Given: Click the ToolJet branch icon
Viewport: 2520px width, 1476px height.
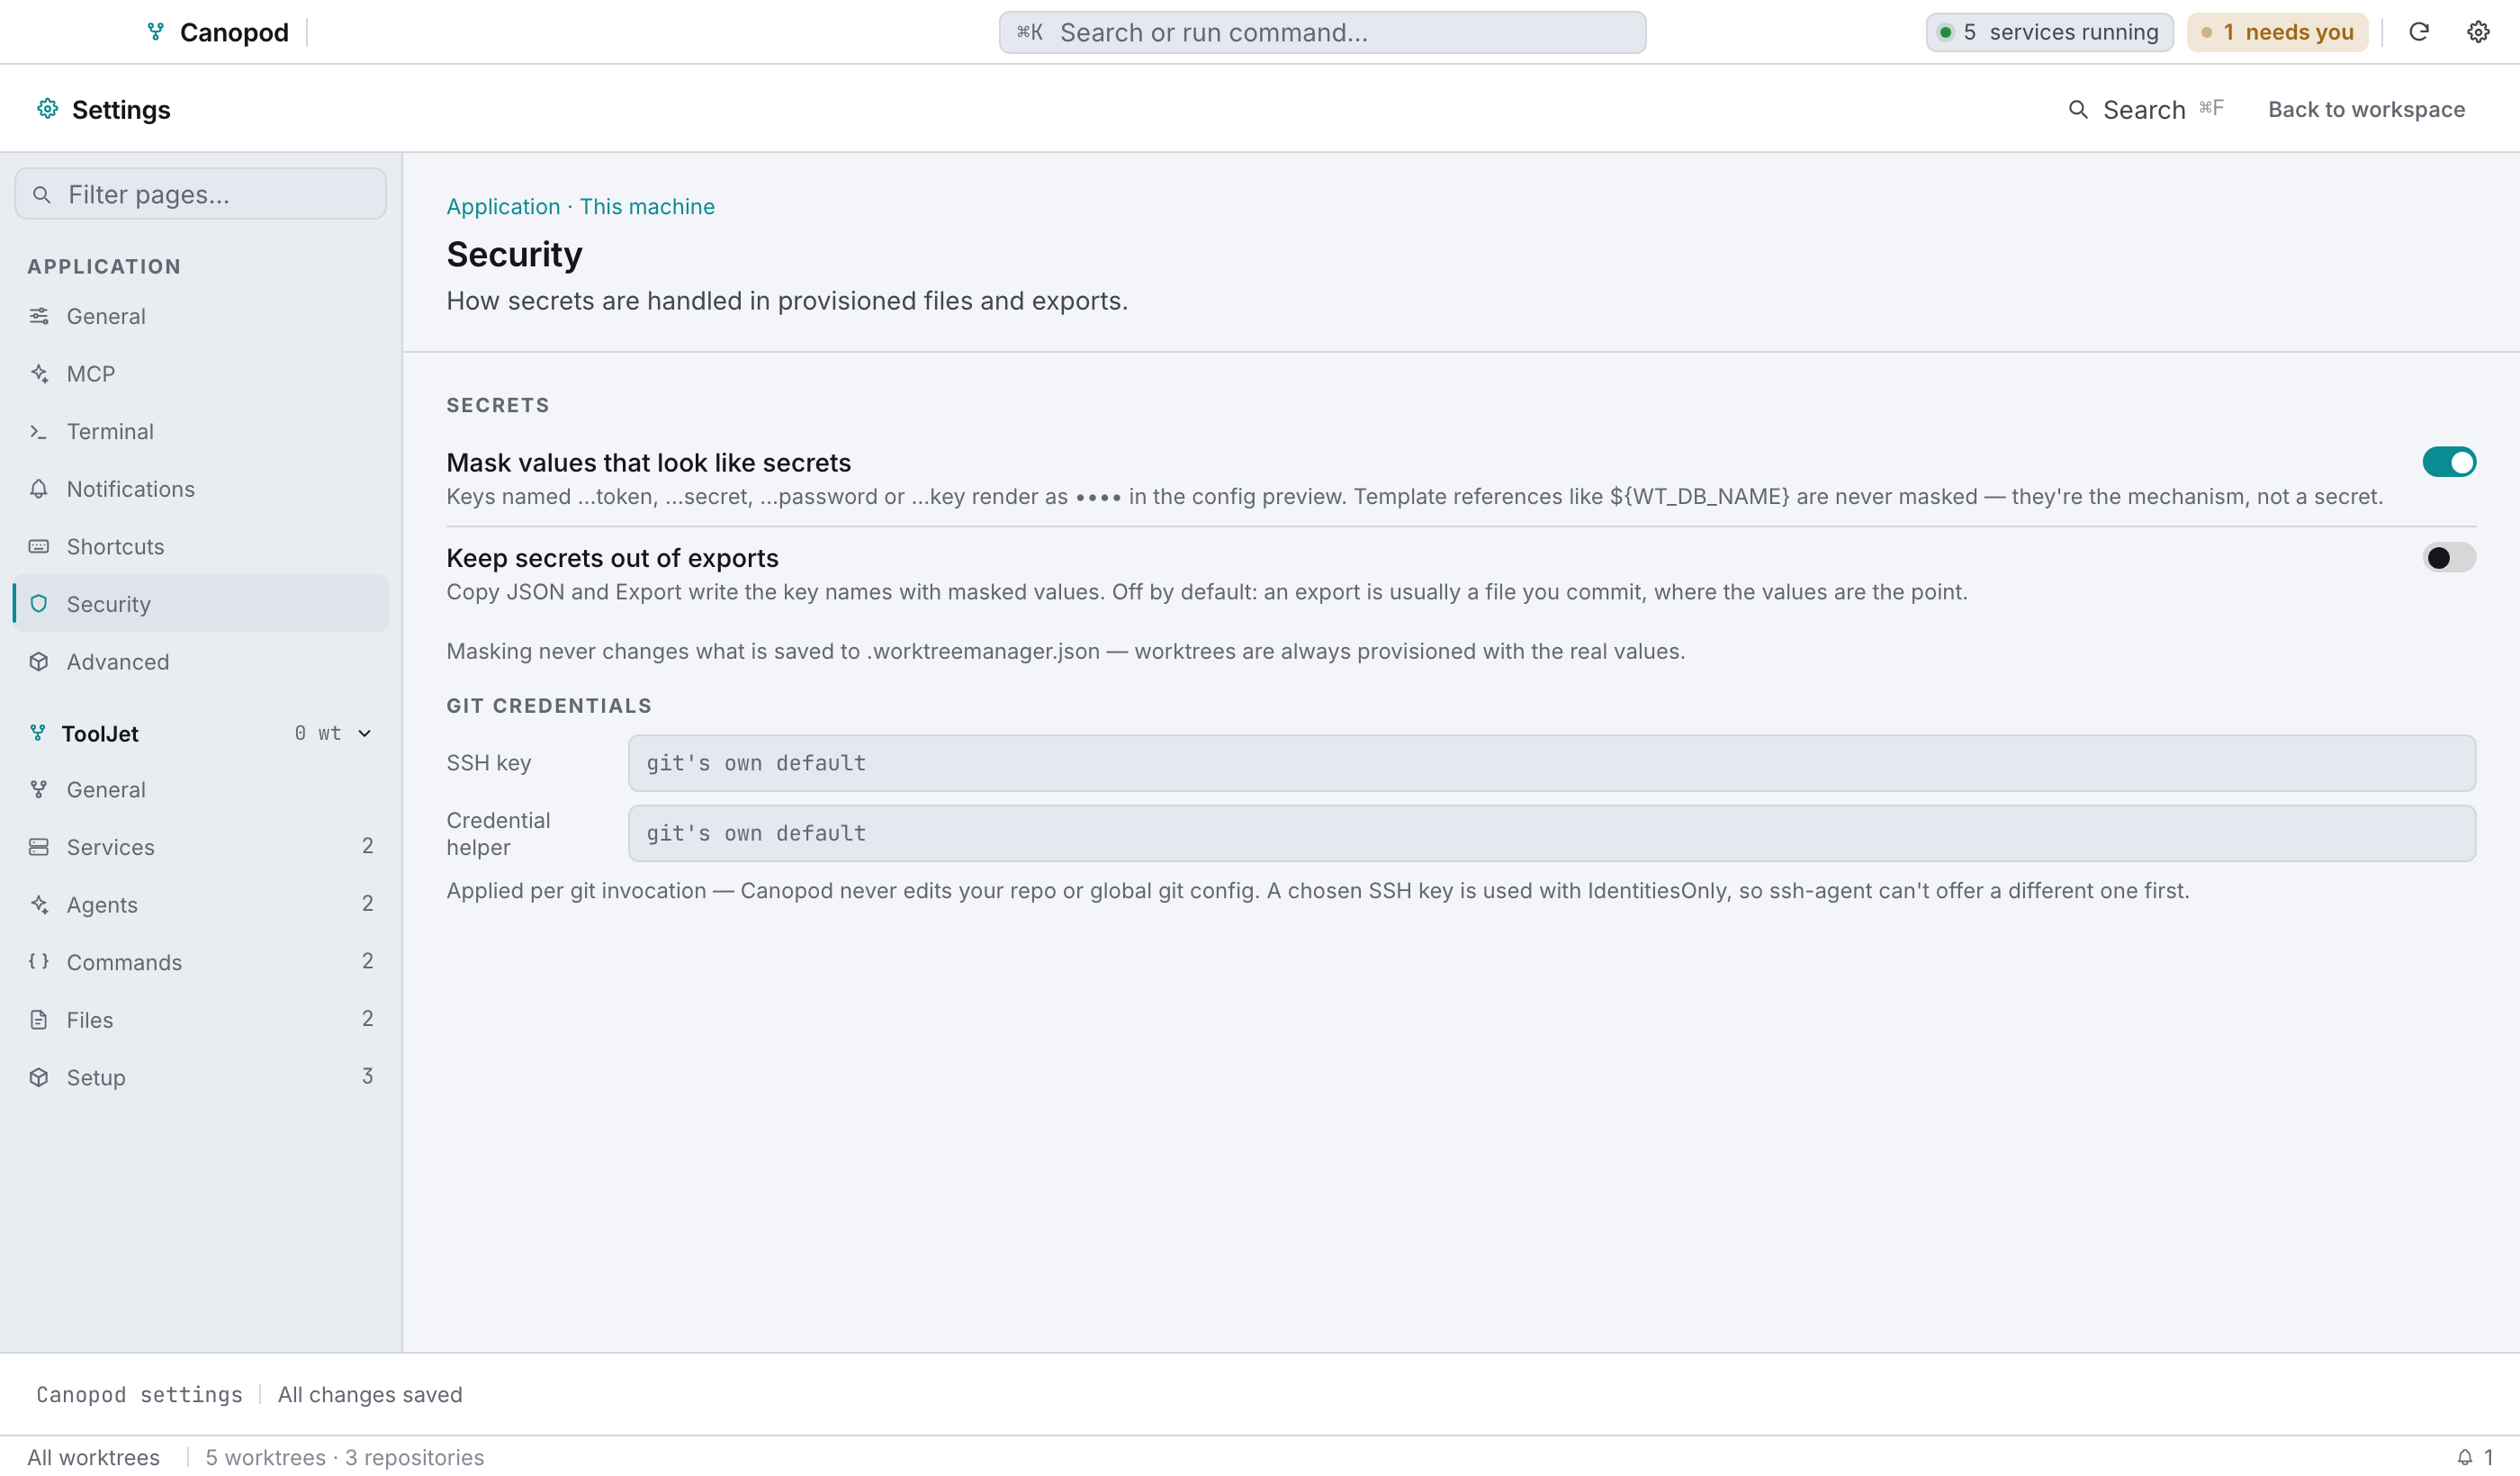Looking at the screenshot, I should click(x=38, y=733).
